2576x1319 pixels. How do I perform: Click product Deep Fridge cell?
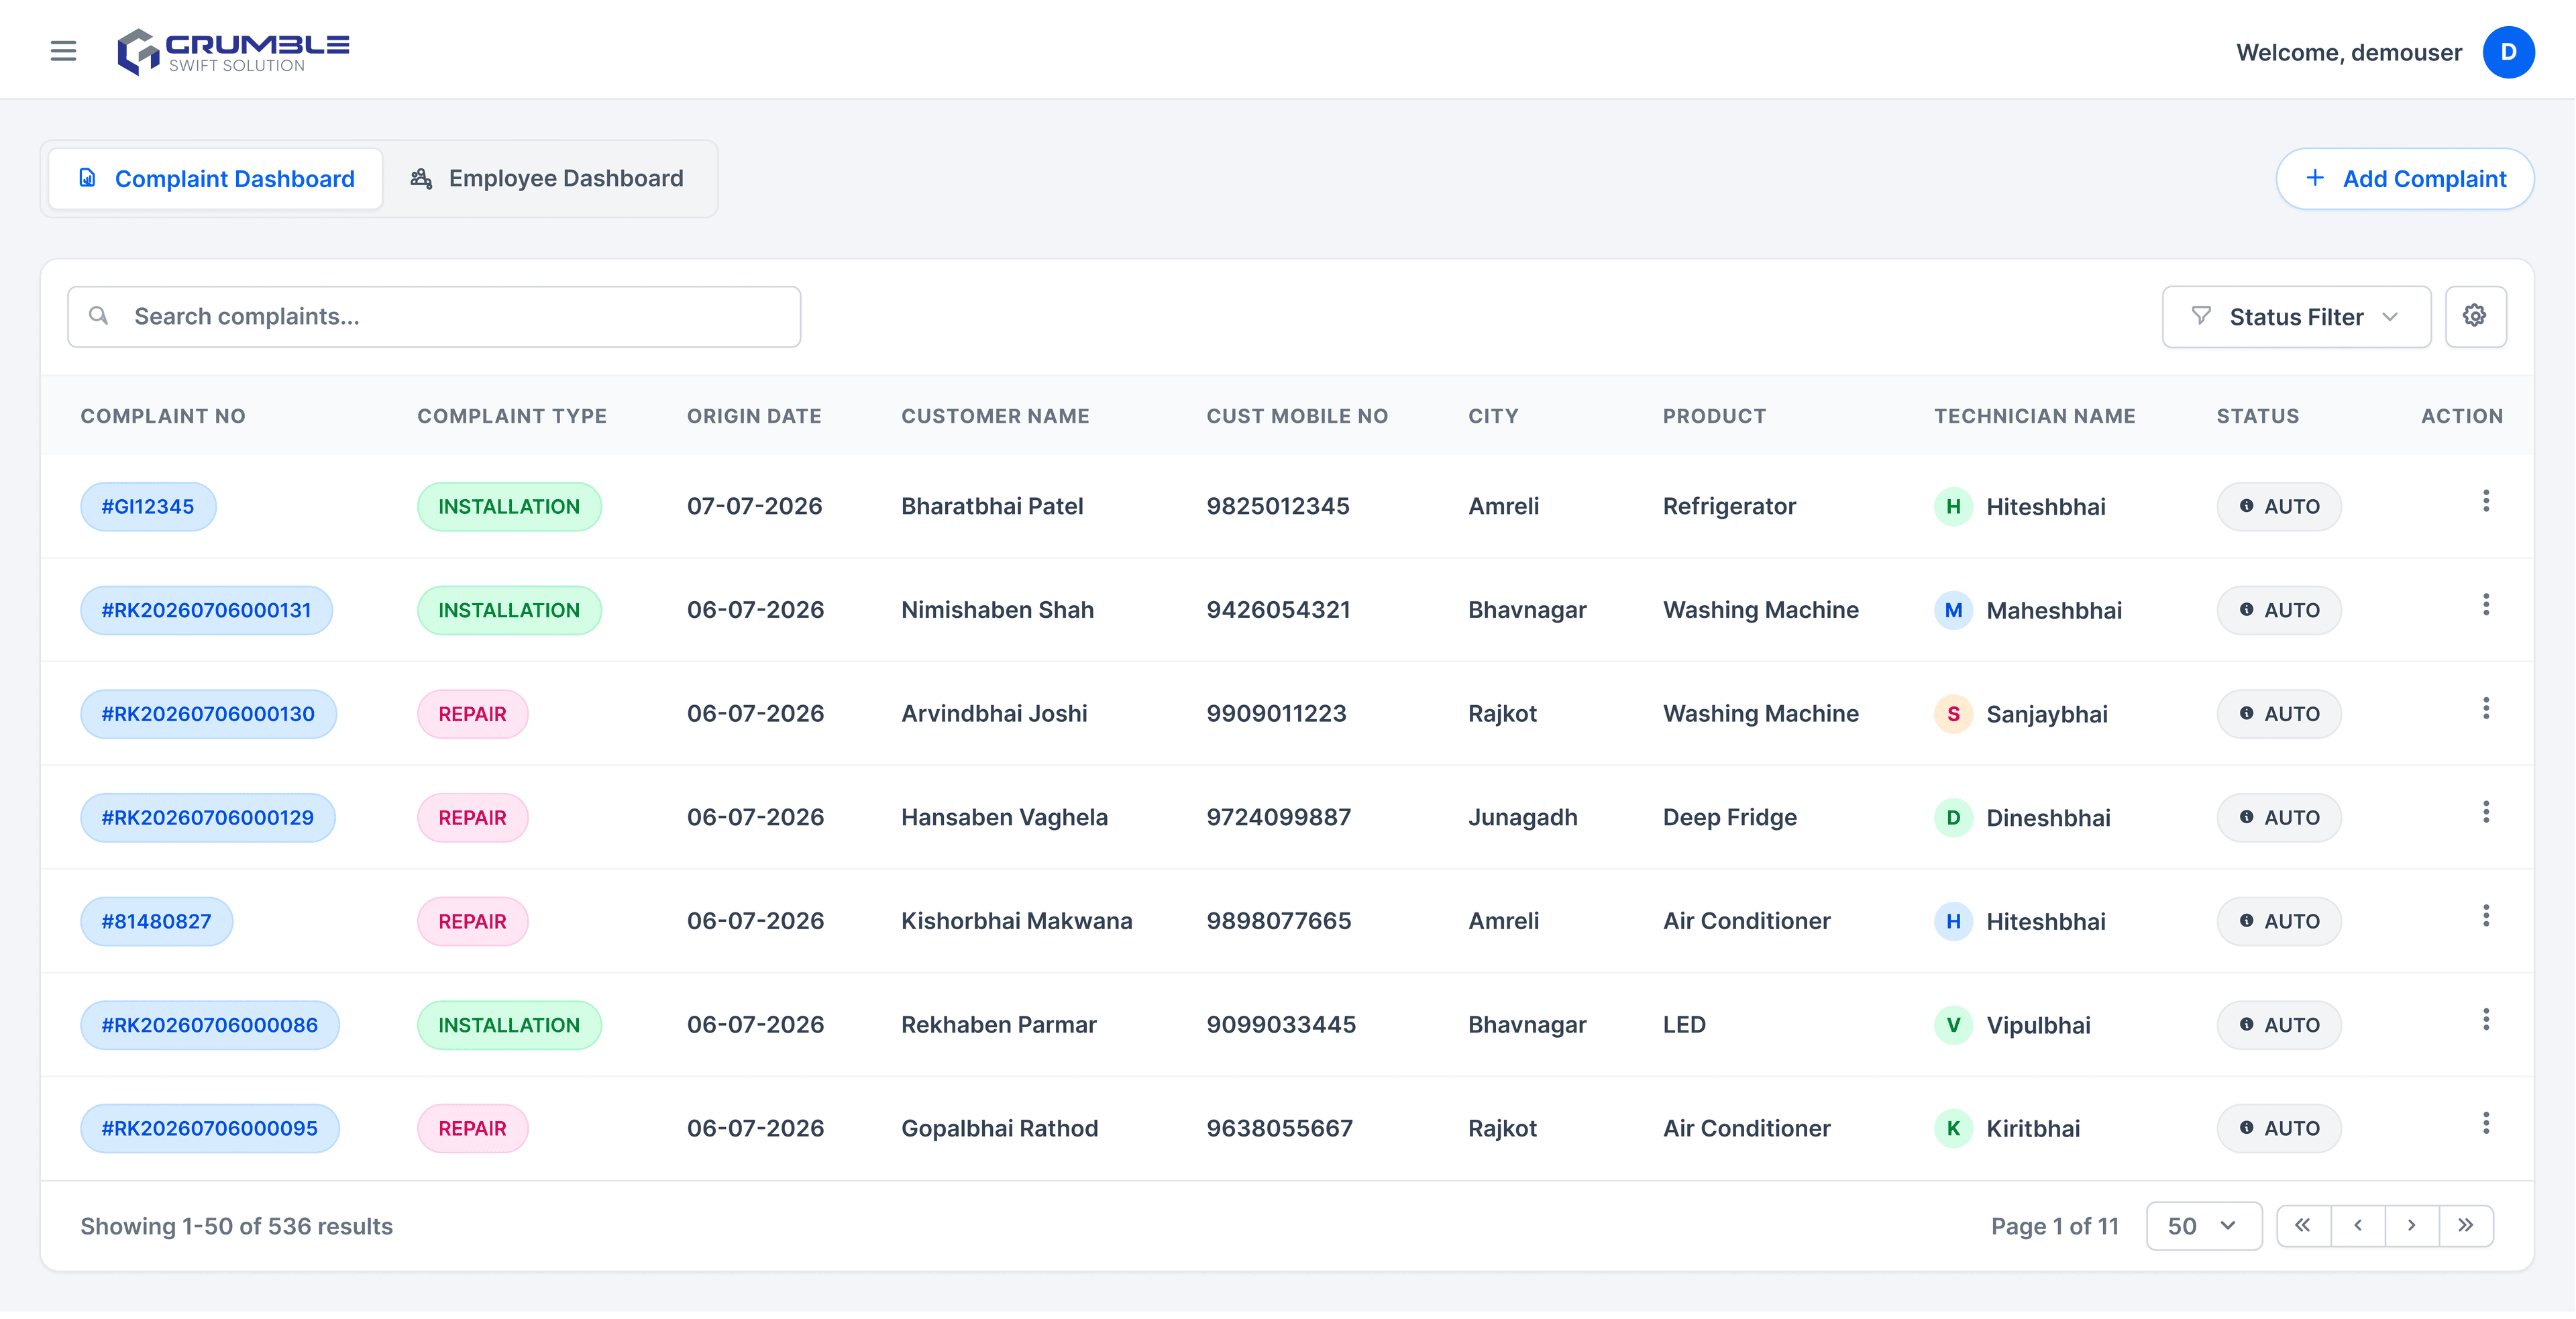click(1729, 818)
